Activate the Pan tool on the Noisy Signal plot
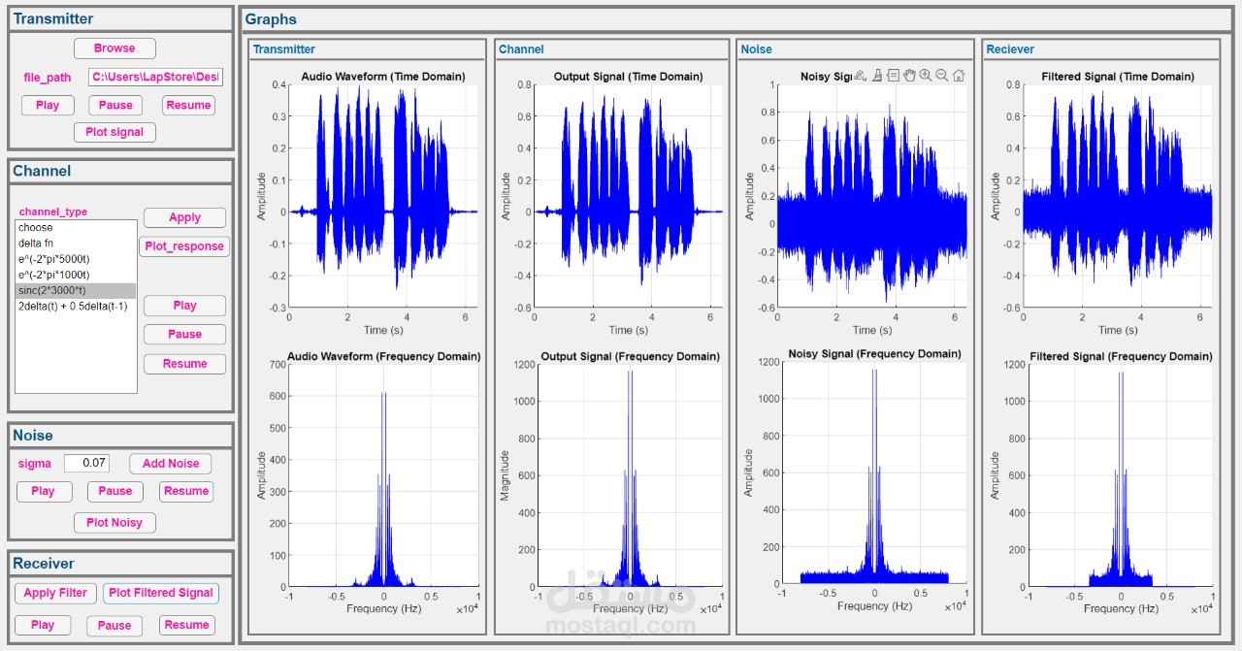The image size is (1242, 651). point(909,75)
